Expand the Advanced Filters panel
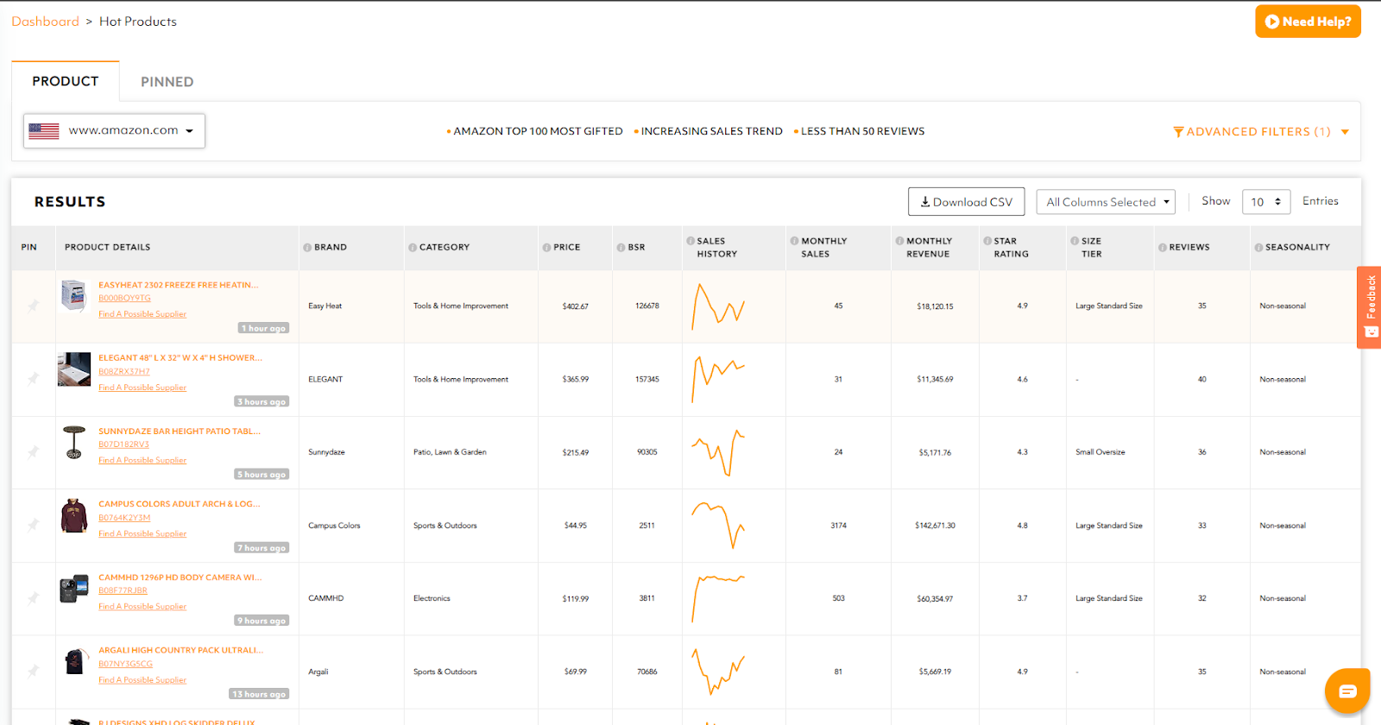Image resolution: width=1381 pixels, height=725 pixels. [1260, 132]
